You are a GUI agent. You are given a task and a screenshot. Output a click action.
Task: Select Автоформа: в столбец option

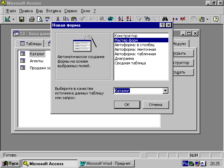pos(141,45)
